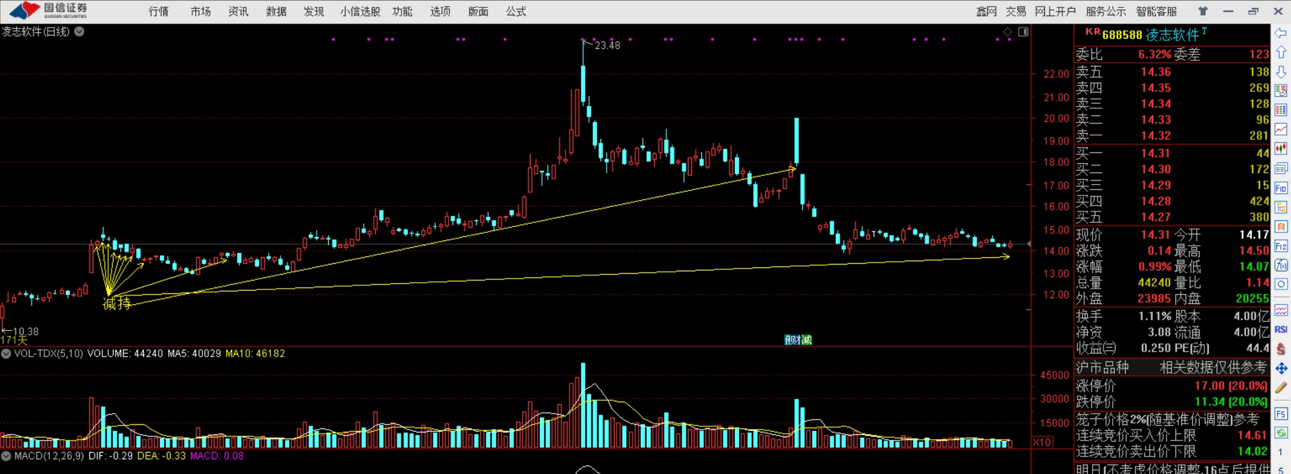Open the F10 company info icon
The height and width of the screenshot is (474, 1291).
pos(1281,188)
